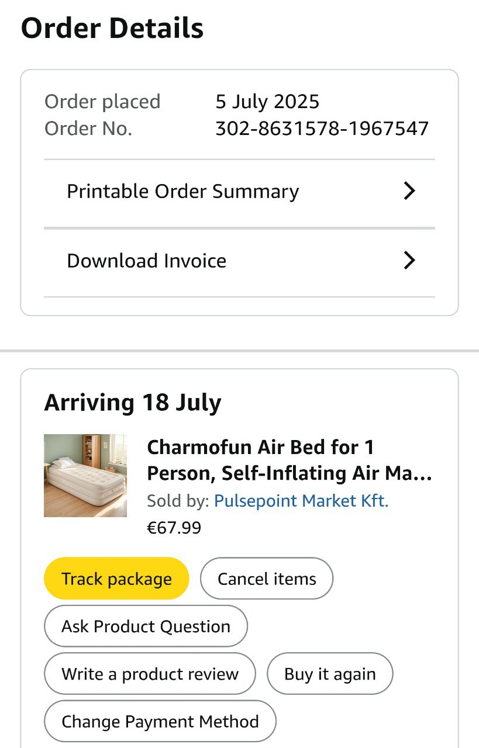Open the Charmofun Air Bed product title

click(290, 460)
